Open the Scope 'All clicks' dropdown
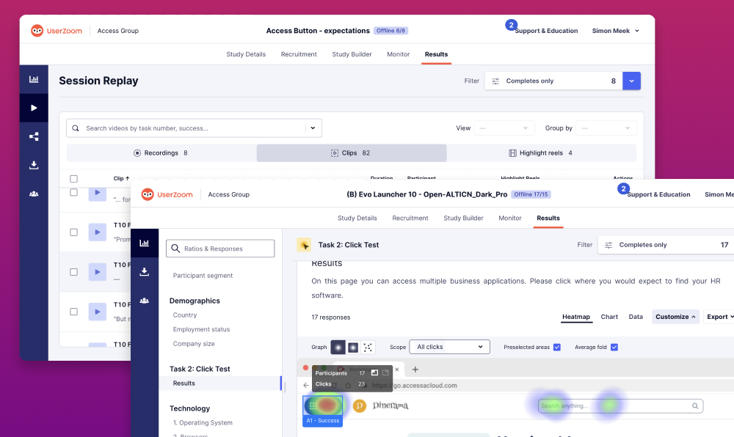The height and width of the screenshot is (437, 734). pos(449,347)
